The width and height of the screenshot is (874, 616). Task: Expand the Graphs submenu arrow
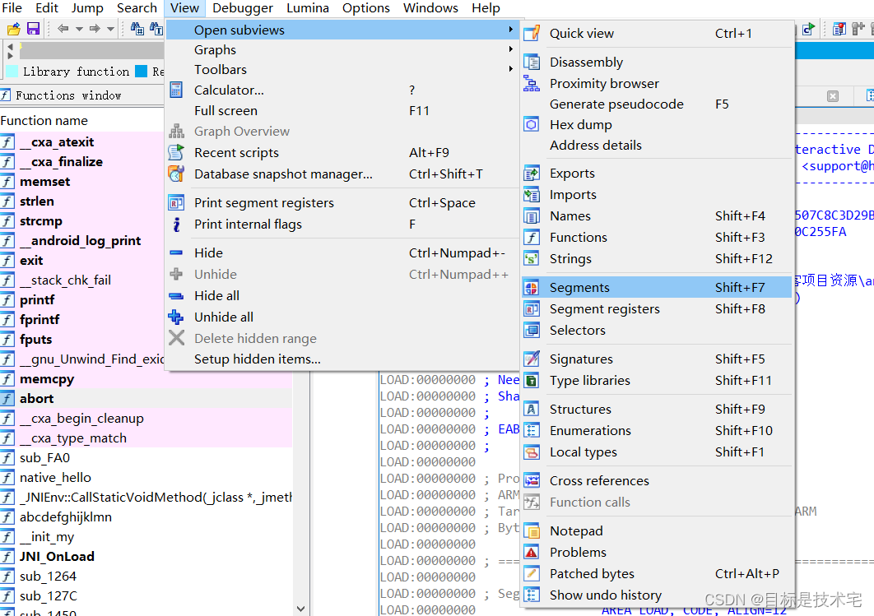pyautogui.click(x=510, y=49)
